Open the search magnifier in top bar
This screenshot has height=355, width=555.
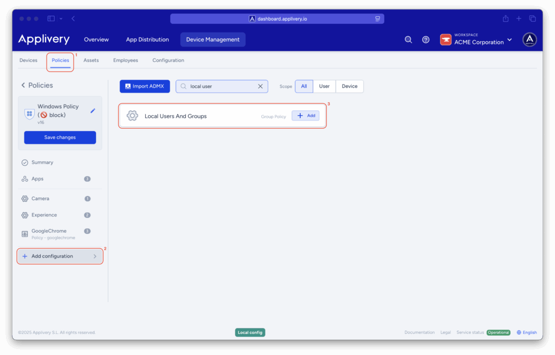coord(408,40)
